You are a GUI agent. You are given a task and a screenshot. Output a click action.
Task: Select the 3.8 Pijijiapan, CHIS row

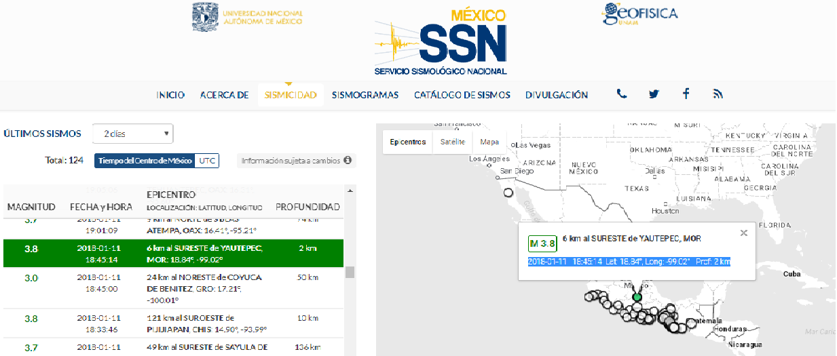point(173,323)
